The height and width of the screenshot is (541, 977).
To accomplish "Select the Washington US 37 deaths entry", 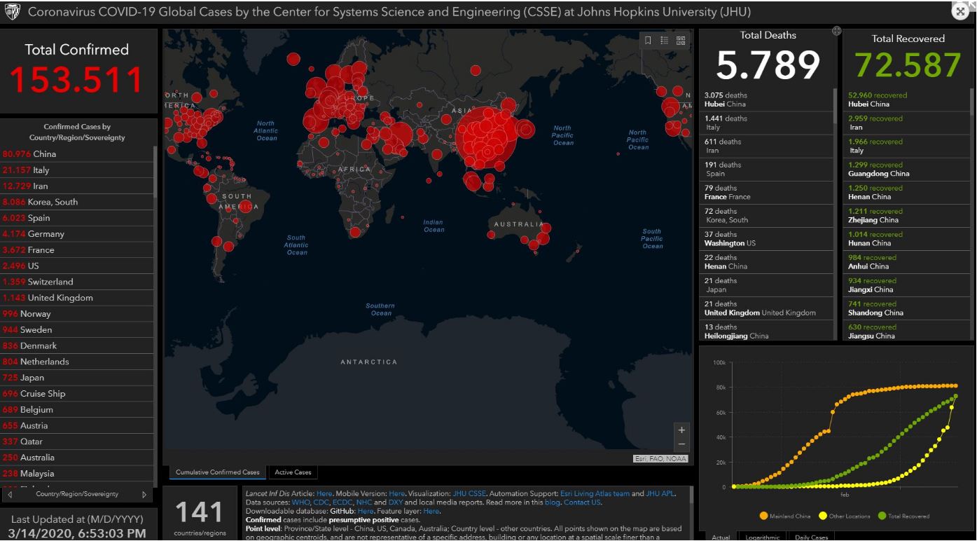I will pyautogui.click(x=766, y=239).
